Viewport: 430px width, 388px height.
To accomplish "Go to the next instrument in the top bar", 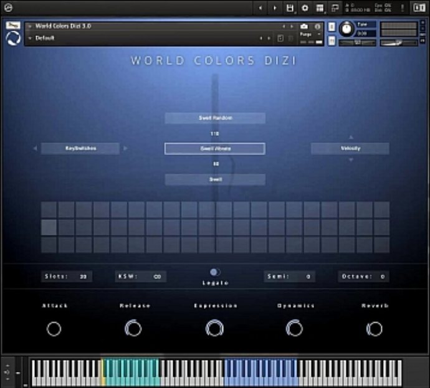I will click(274, 8).
